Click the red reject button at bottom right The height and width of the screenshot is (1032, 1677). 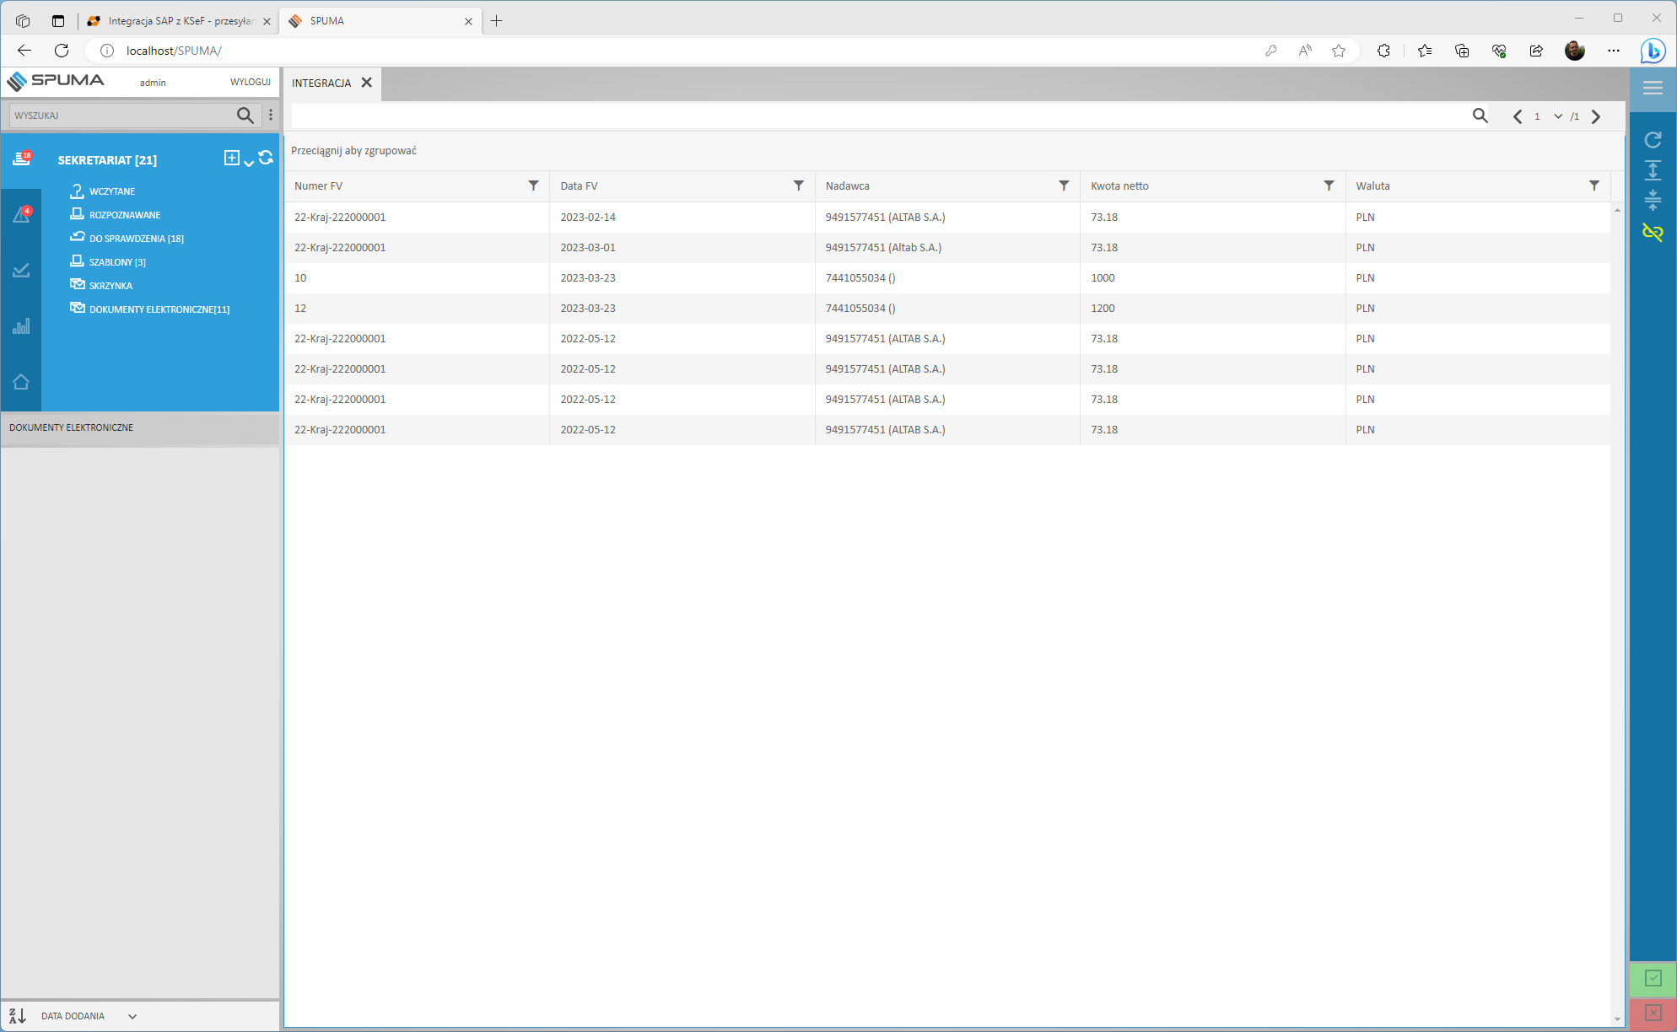[x=1653, y=1013]
